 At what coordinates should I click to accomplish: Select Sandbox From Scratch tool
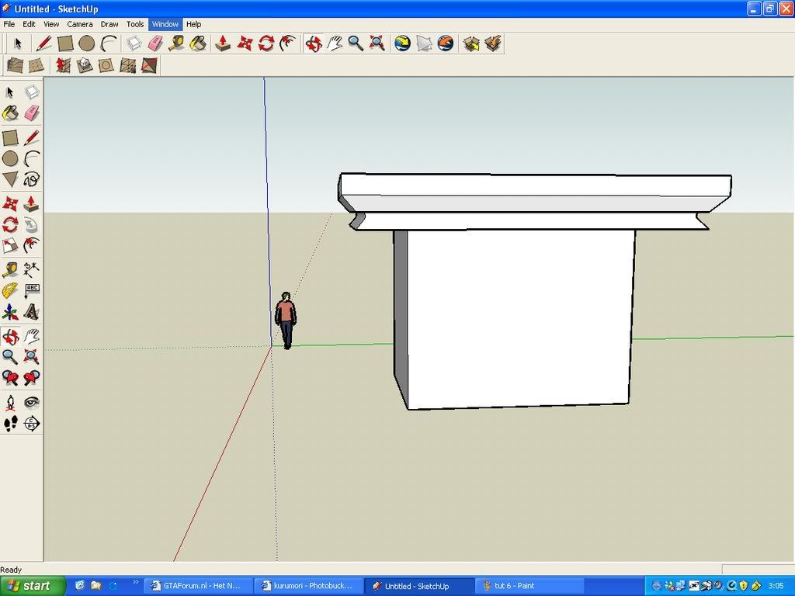pyautogui.click(x=36, y=65)
